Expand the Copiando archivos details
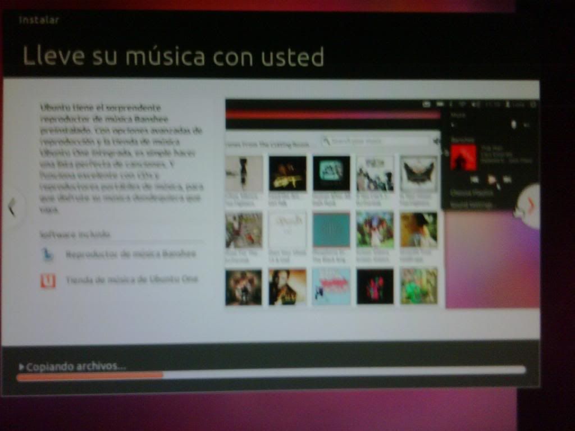Image resolution: width=575 pixels, height=431 pixels. coord(21,366)
